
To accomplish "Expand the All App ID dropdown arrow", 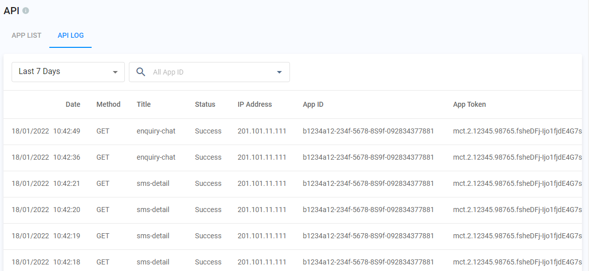I will pyautogui.click(x=279, y=72).
